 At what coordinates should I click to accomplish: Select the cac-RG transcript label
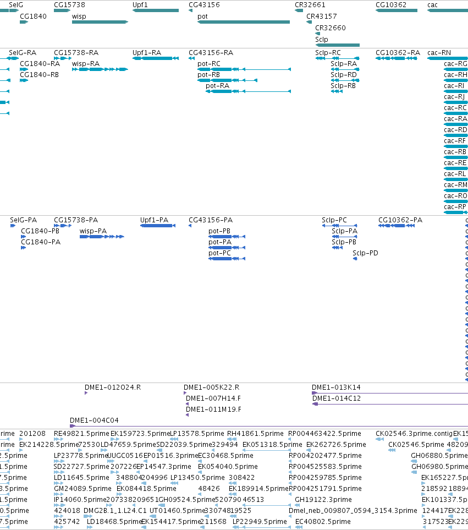(455, 63)
